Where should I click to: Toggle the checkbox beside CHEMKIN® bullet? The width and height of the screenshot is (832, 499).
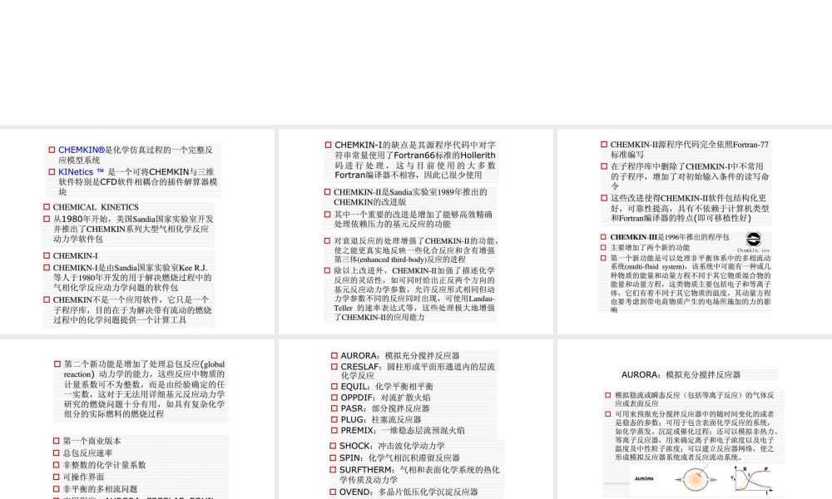pyautogui.click(x=52, y=150)
